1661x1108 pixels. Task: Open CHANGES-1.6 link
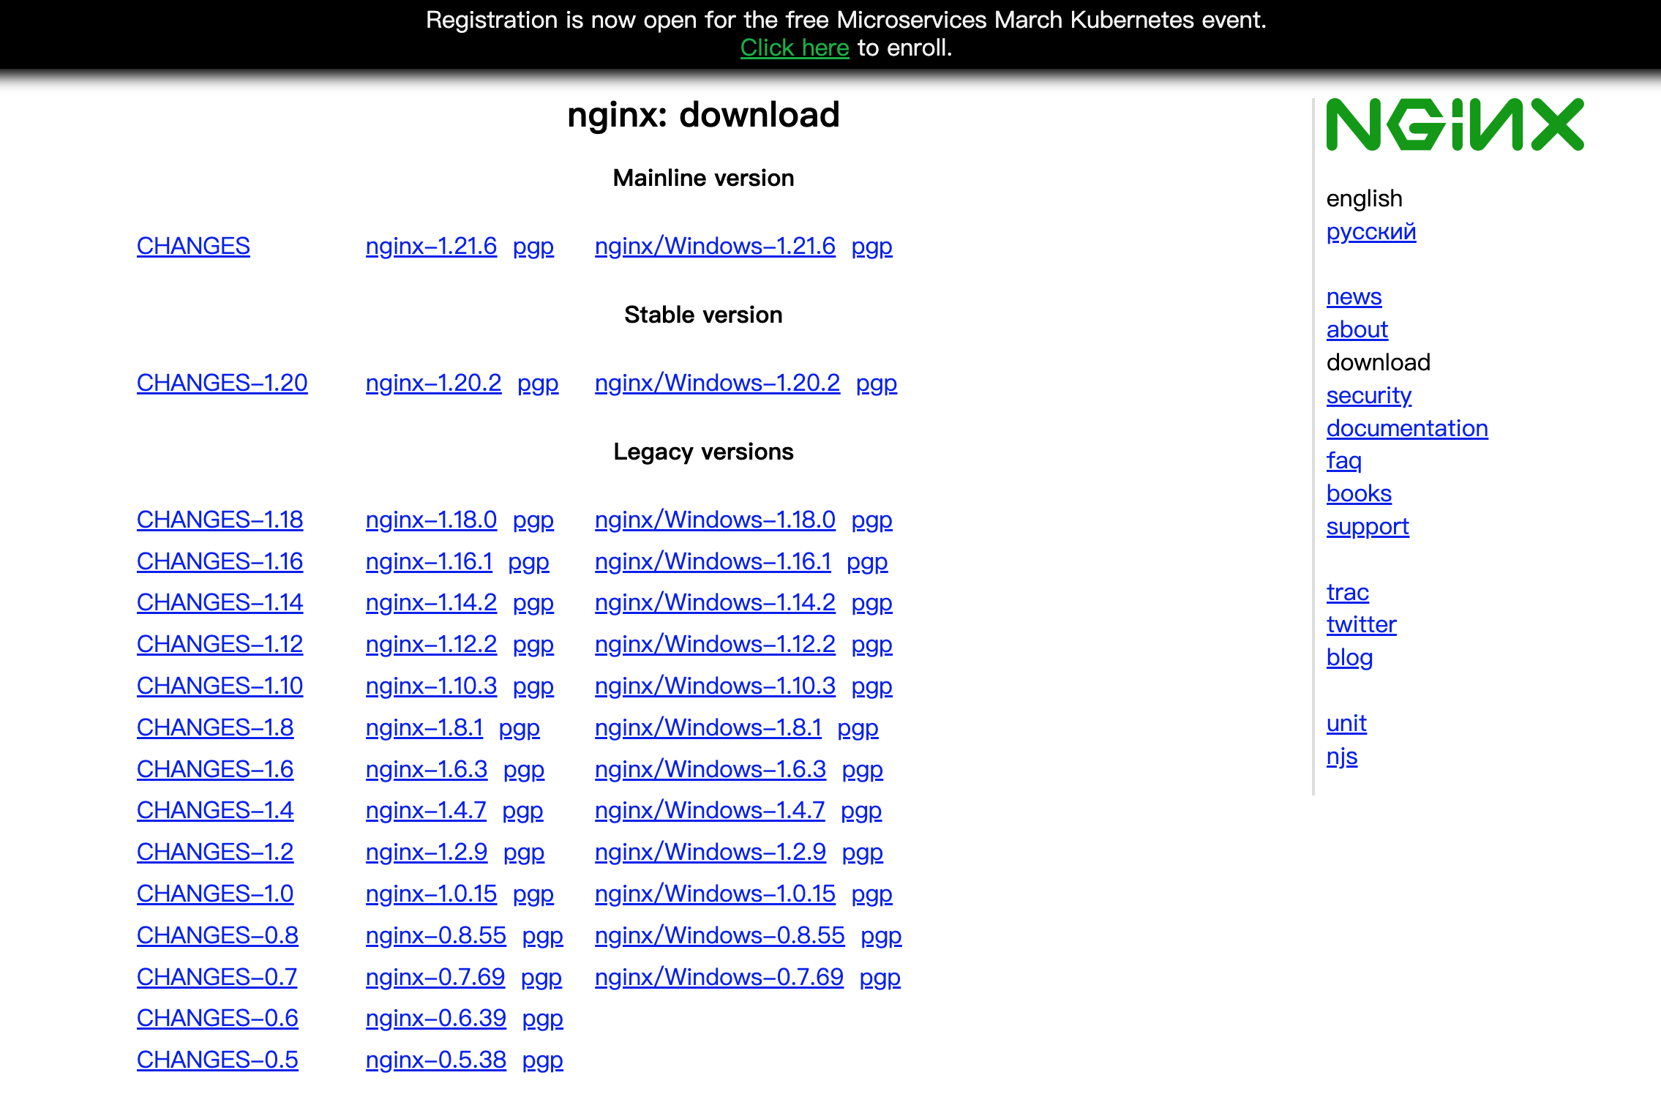215,769
